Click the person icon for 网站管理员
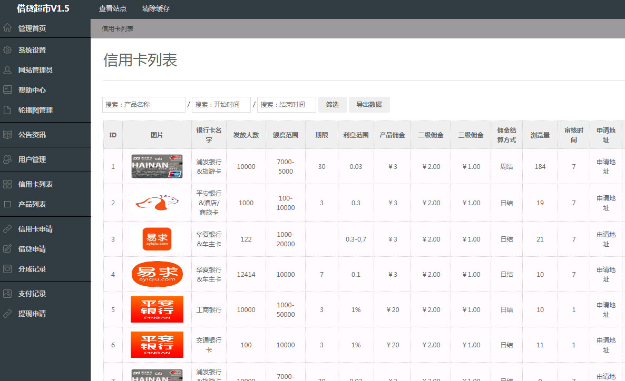Image resolution: width=625 pixels, height=381 pixels. pyautogui.click(x=7, y=70)
